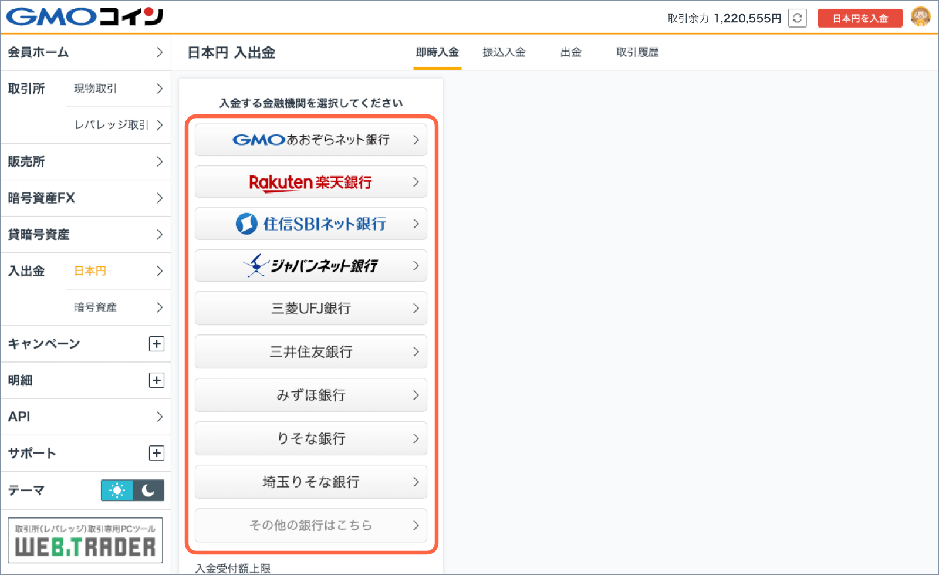Click the chevron beside 会員ホーム
Viewport: 939px width, 575px height.
click(159, 52)
